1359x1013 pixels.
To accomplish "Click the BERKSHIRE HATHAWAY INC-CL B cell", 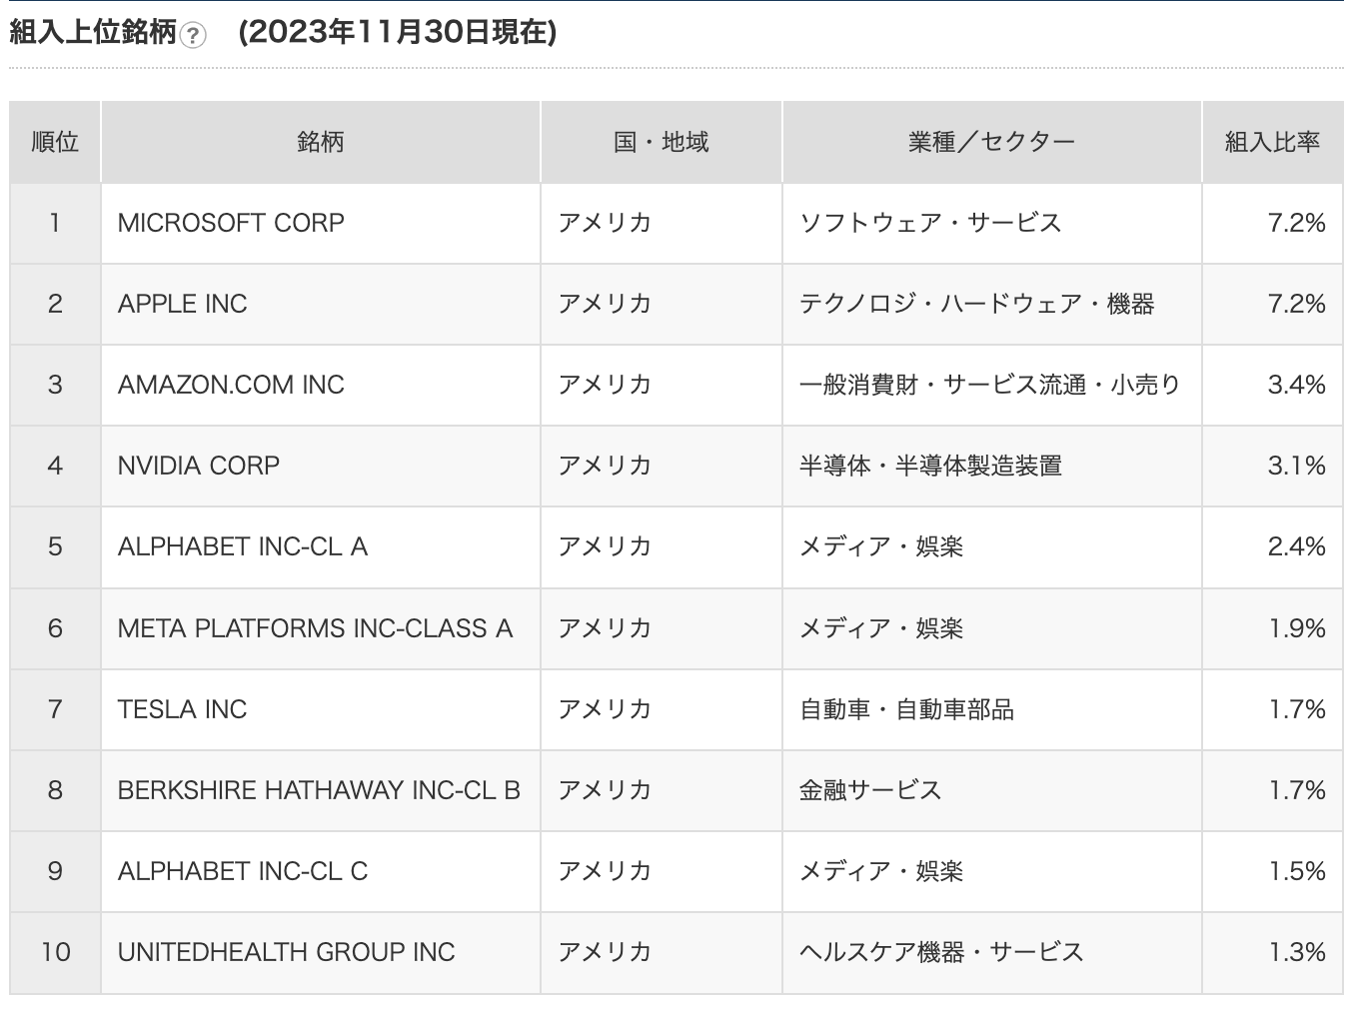I will (x=321, y=790).
